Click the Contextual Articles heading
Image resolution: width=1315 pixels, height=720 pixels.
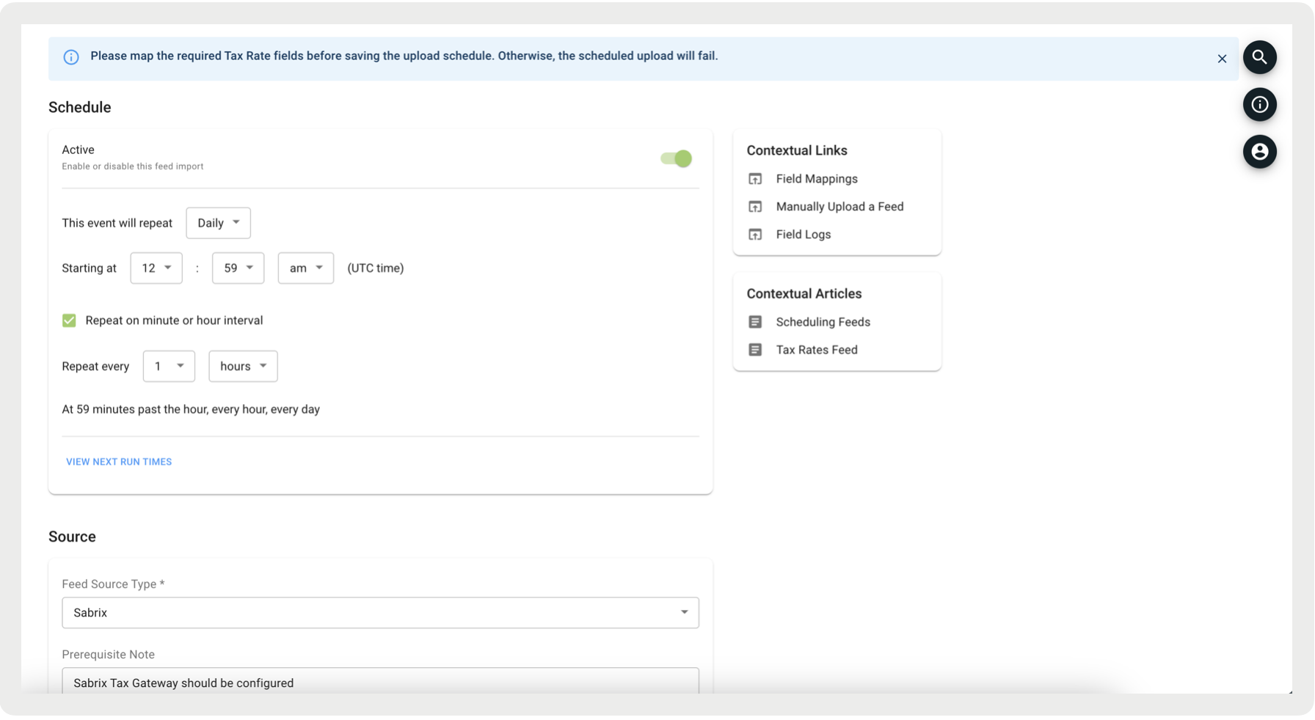tap(804, 294)
